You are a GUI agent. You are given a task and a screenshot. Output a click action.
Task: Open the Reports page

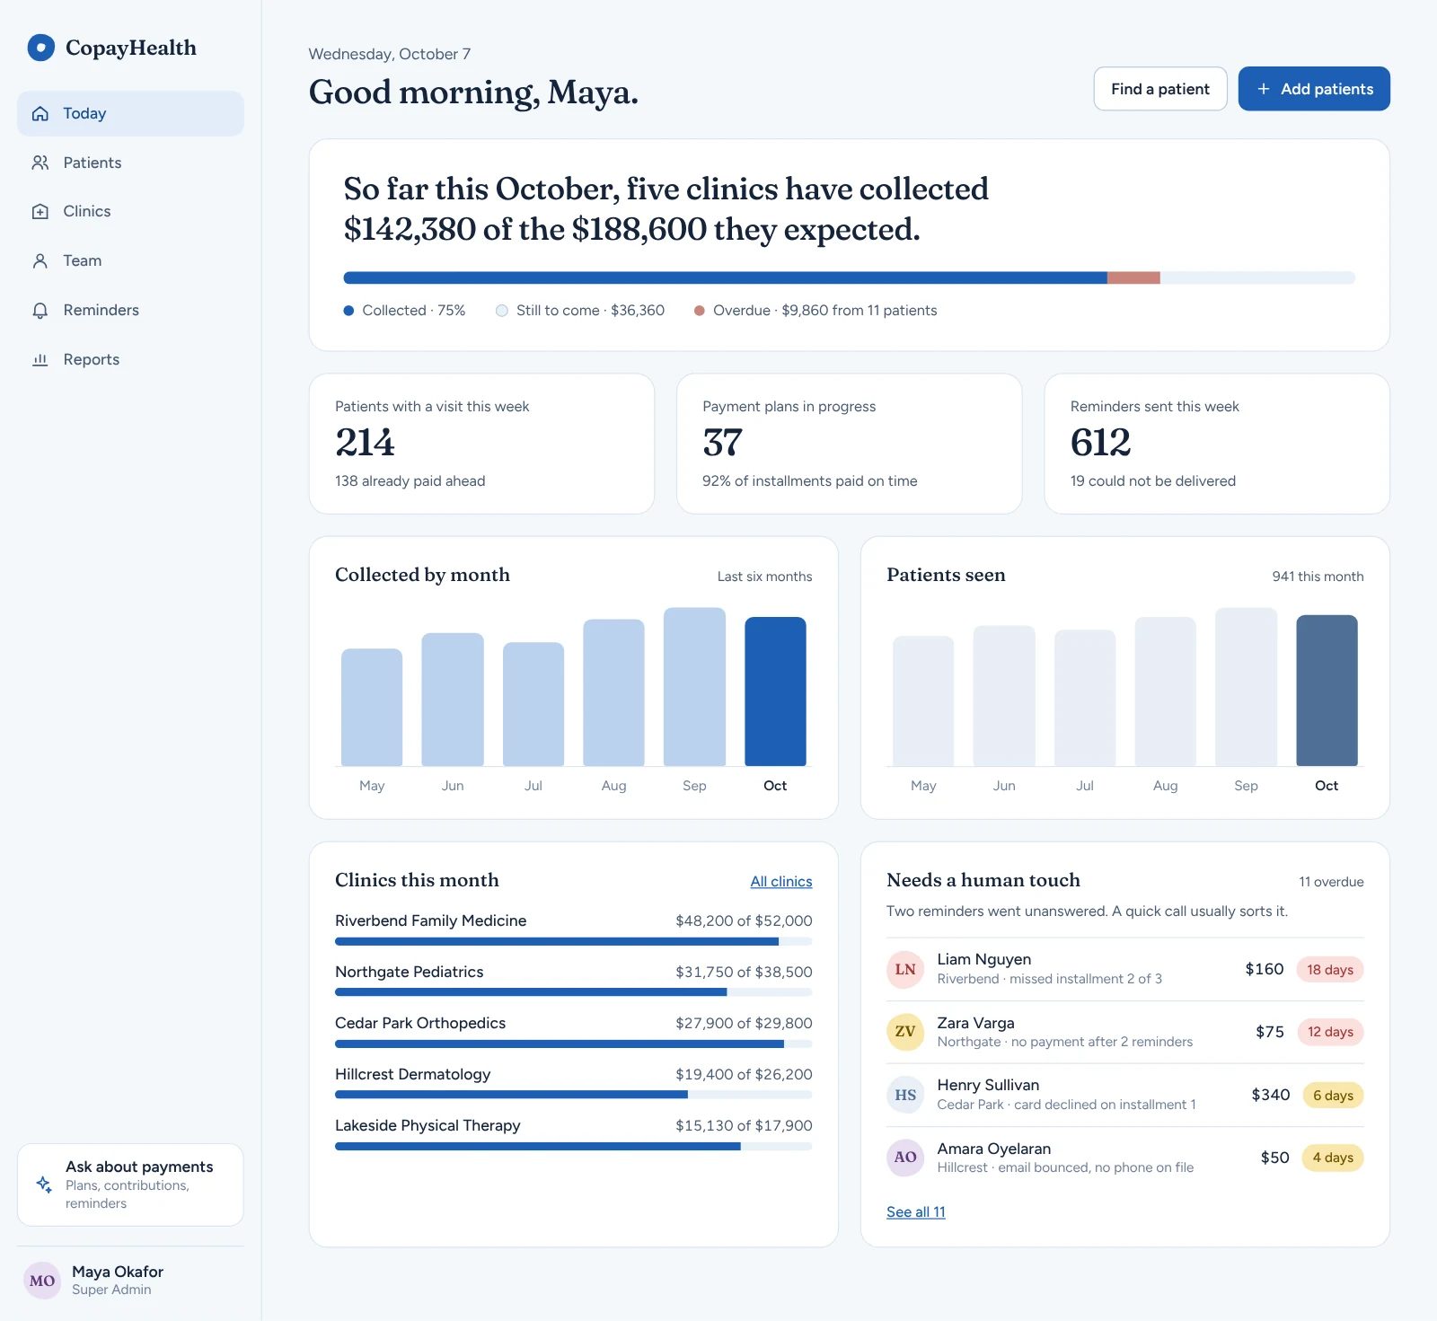pos(130,360)
